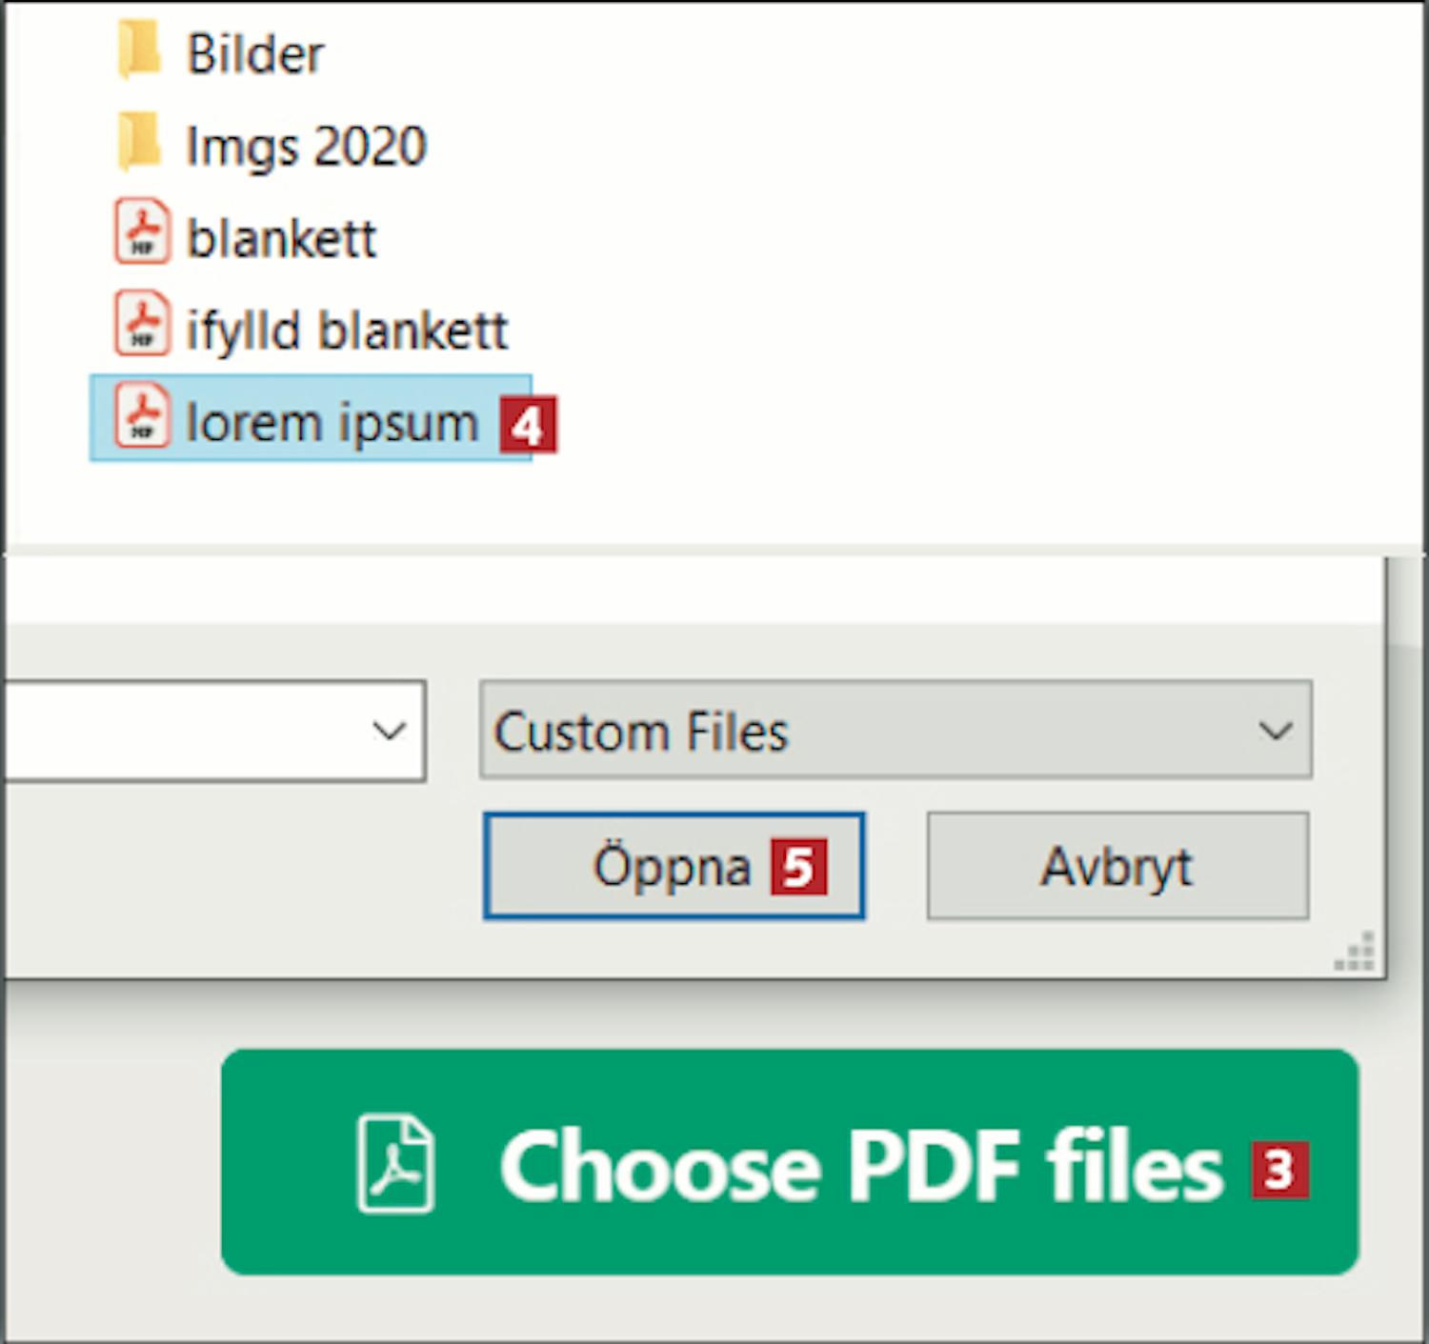Click the PDF icon beside ifylld blankett
The height and width of the screenshot is (1344, 1429).
pos(143,325)
